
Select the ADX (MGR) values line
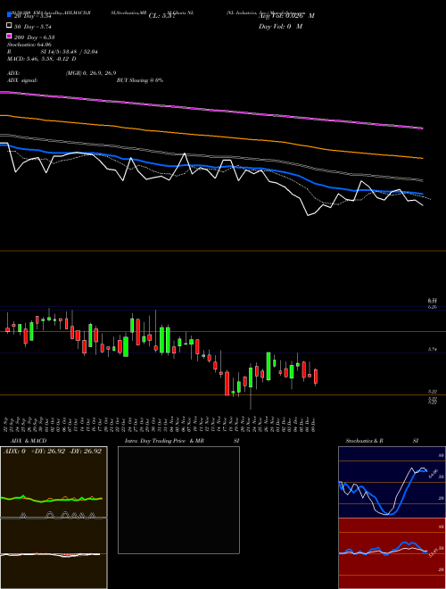pyautogui.click(x=91, y=73)
